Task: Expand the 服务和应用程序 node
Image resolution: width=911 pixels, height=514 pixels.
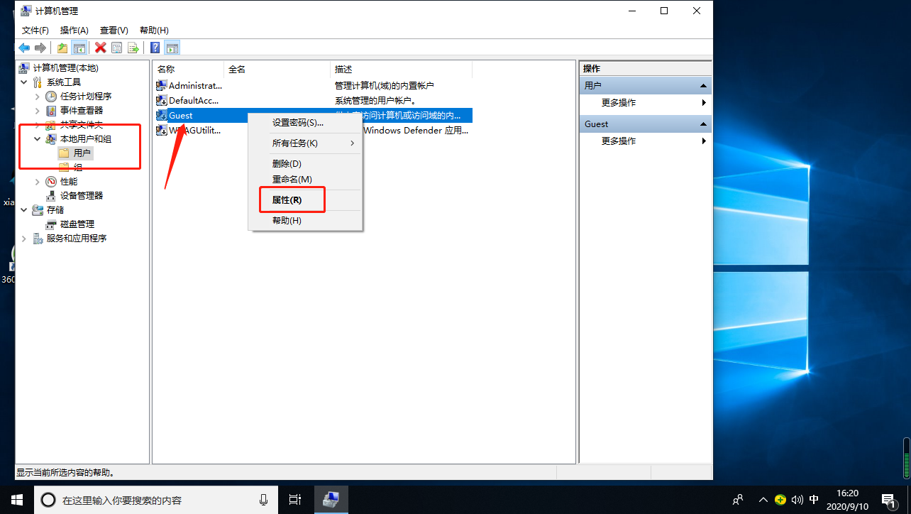Action: [x=24, y=239]
